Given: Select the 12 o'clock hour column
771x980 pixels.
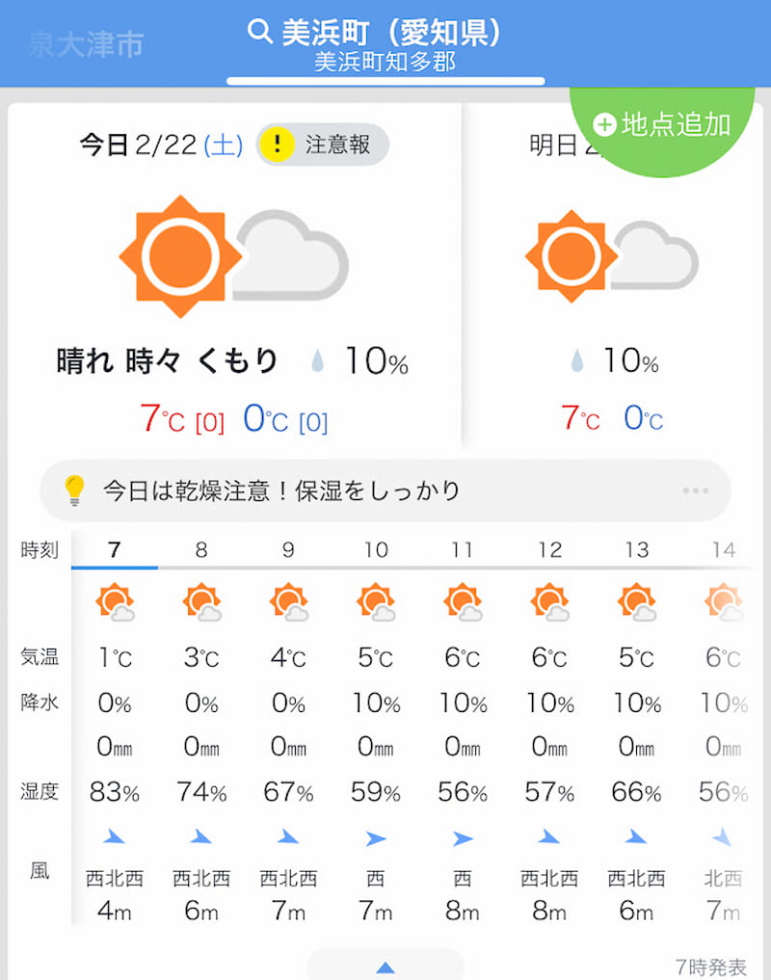Looking at the screenshot, I should click(549, 550).
